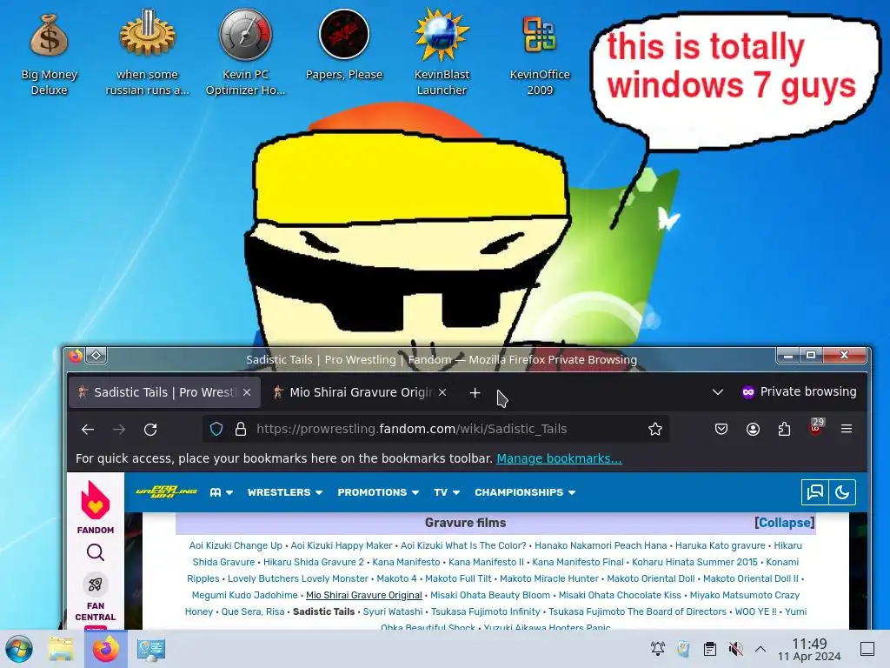Image resolution: width=890 pixels, height=668 pixels.
Task: Expand the wiki explore menu dropdown
Action: [x=222, y=492]
